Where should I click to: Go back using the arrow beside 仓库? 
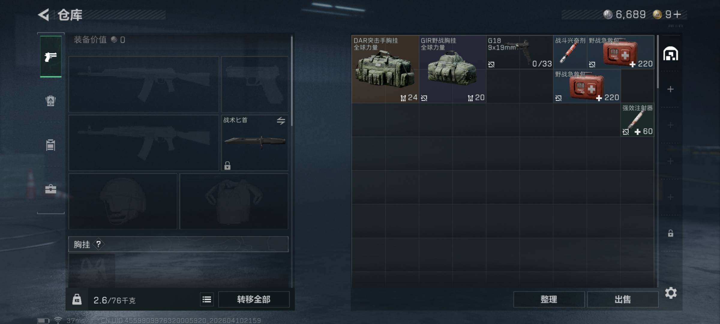44,14
